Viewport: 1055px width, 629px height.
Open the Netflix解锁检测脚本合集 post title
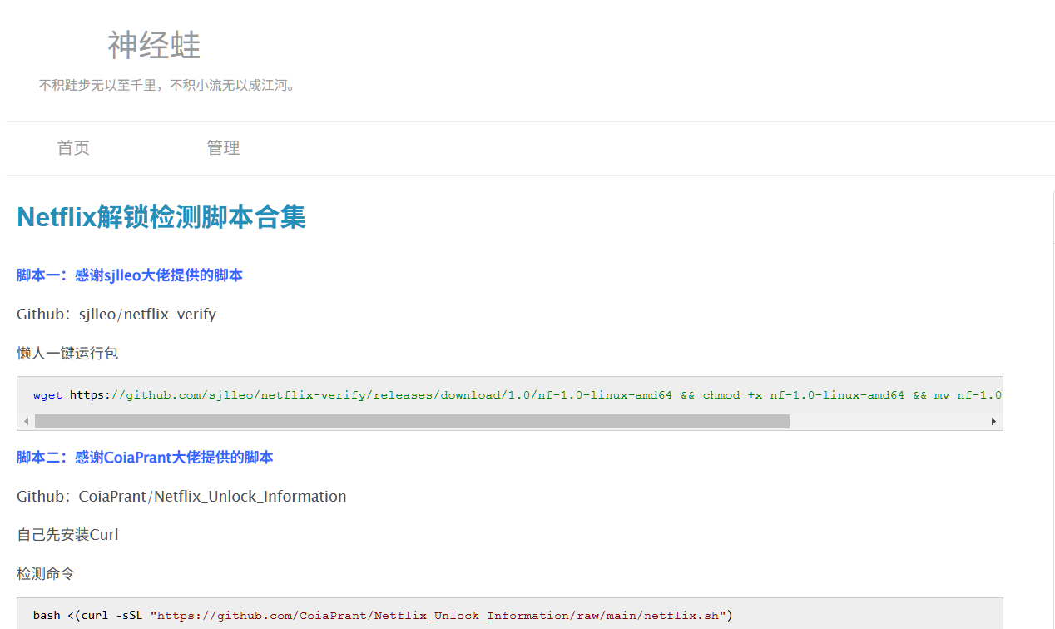[x=161, y=217]
